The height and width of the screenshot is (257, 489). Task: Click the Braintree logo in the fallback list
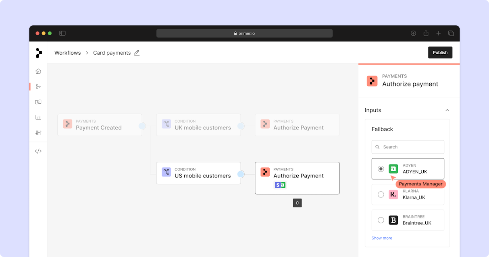393,220
